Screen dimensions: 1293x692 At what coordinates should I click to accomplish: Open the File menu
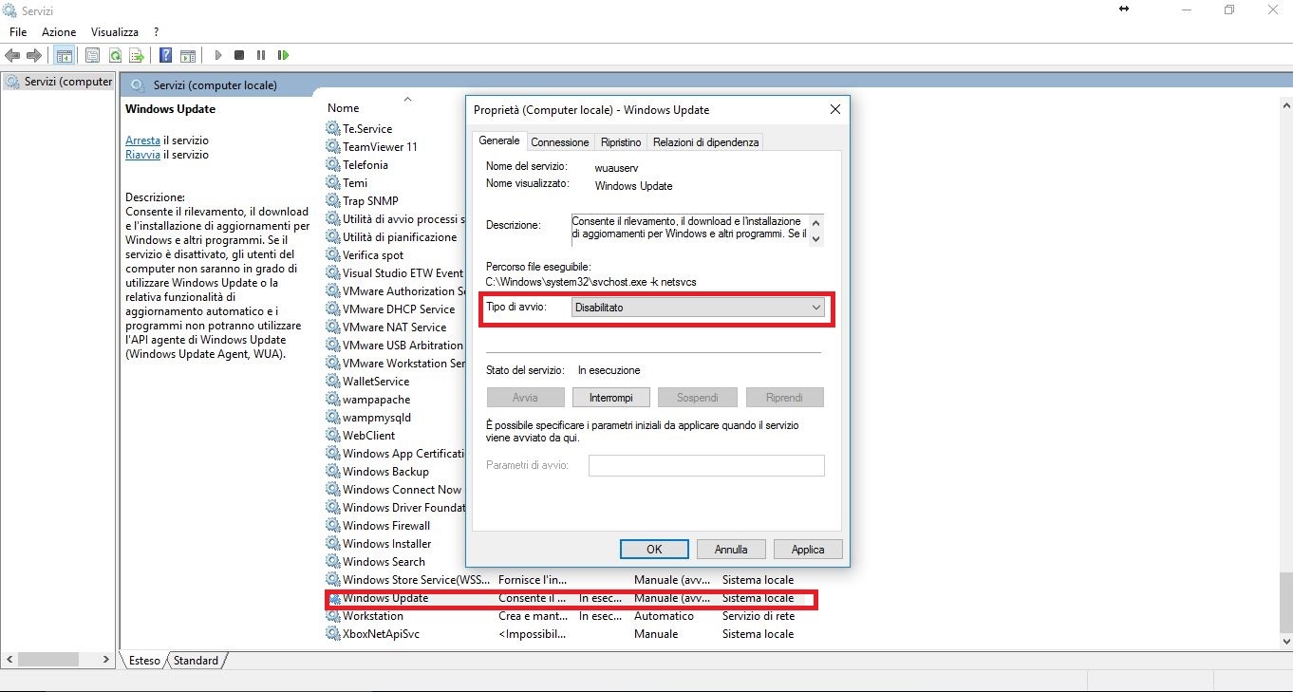coord(18,32)
